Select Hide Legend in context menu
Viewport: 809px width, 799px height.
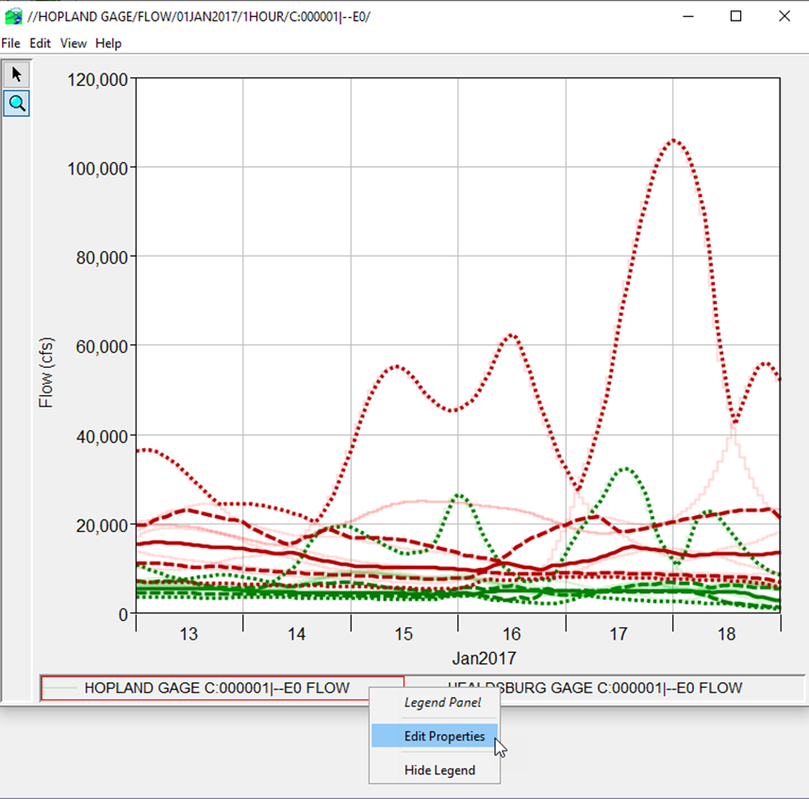[439, 770]
